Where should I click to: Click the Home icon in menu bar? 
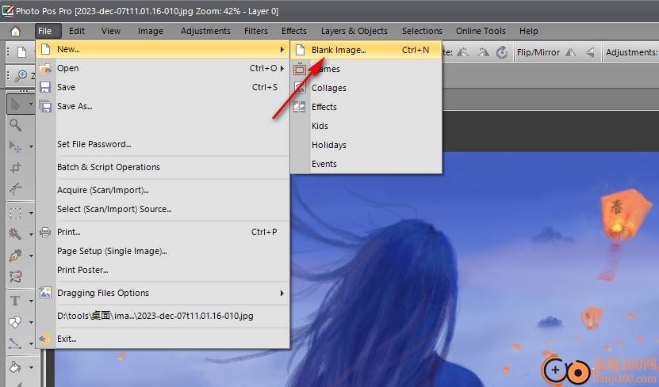click(x=16, y=31)
